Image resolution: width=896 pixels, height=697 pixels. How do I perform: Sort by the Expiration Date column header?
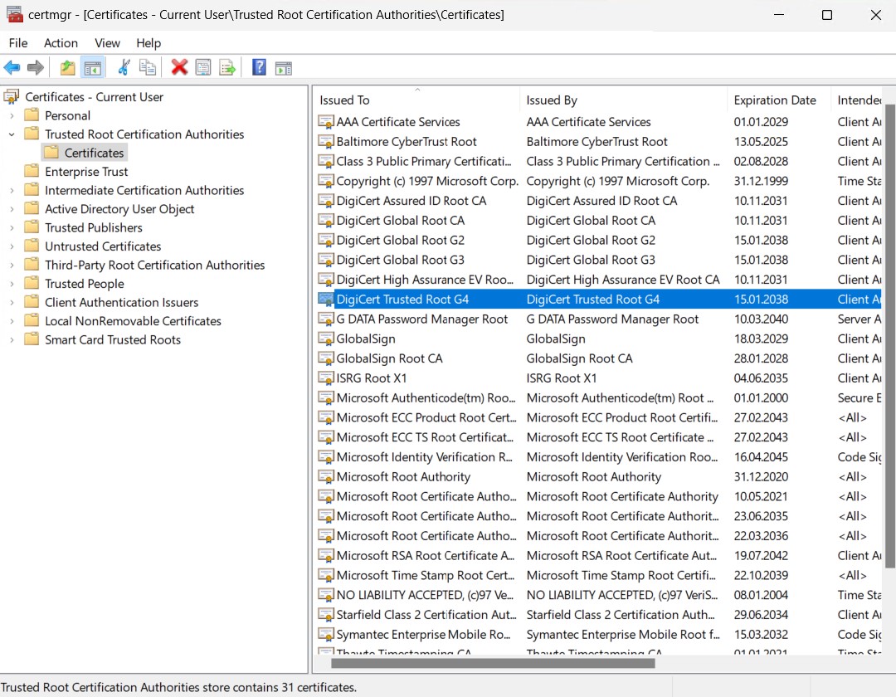coord(778,100)
